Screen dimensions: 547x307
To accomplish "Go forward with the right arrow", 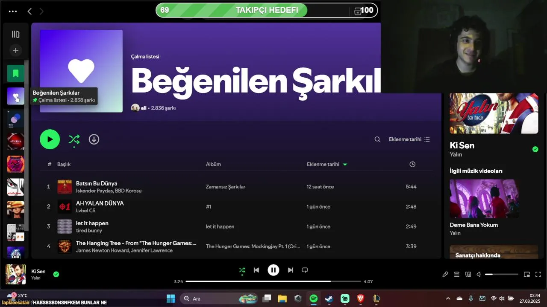I will pyautogui.click(x=41, y=12).
